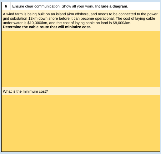Click 'What is the minimum cost?' text
The width and height of the screenshot is (161, 154).
click(x=25, y=91)
